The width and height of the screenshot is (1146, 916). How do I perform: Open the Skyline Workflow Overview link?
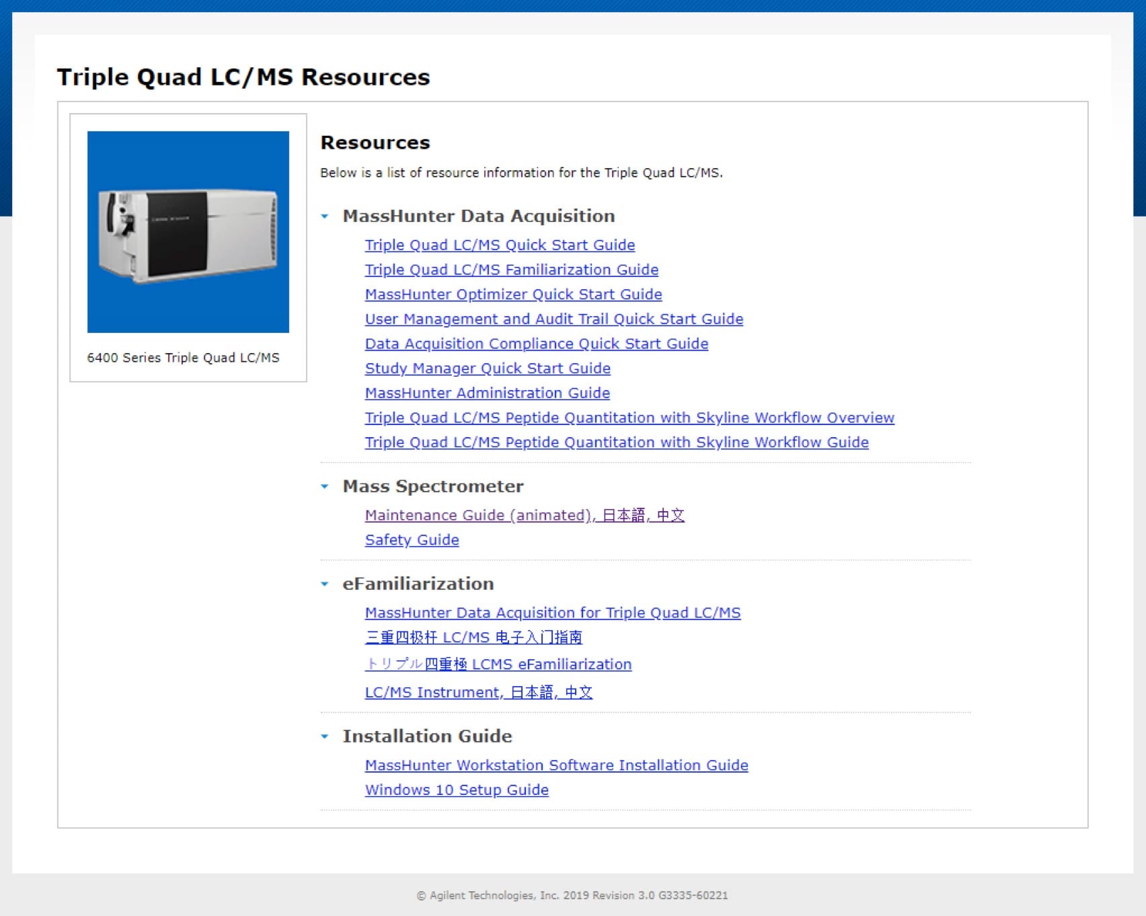629,418
